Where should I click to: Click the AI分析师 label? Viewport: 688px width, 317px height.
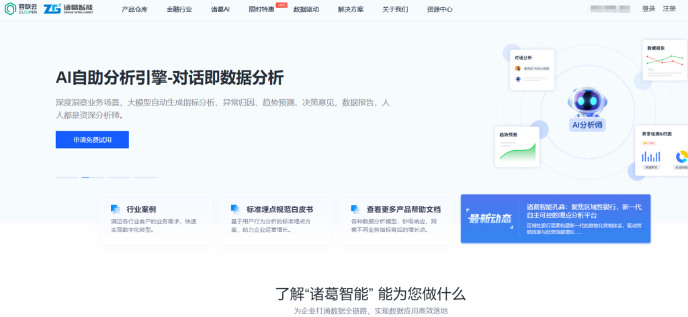tap(587, 125)
